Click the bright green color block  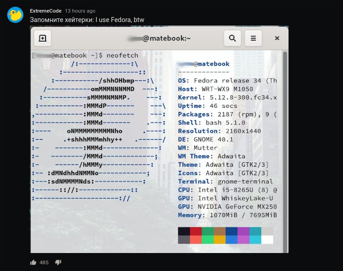pos(208,240)
